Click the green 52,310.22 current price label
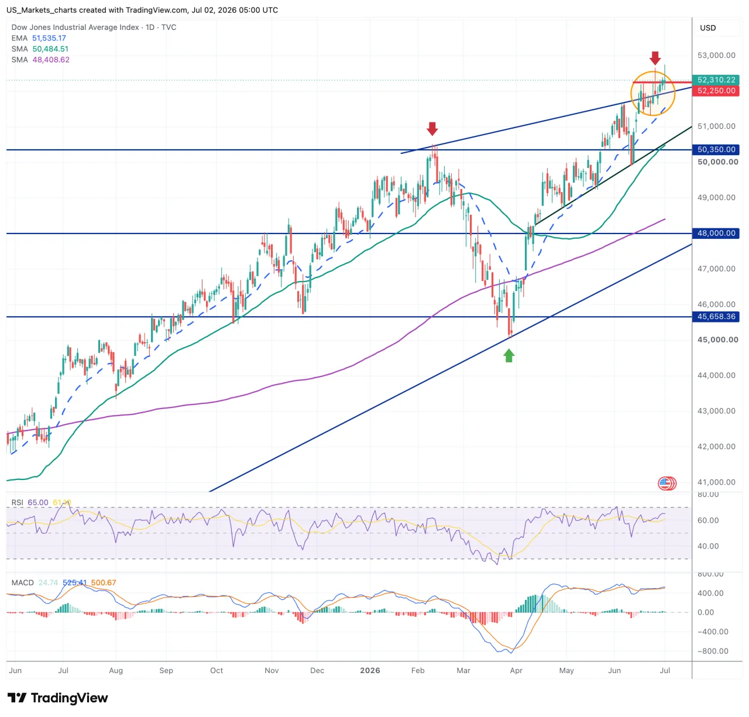The image size is (749, 717). click(716, 80)
